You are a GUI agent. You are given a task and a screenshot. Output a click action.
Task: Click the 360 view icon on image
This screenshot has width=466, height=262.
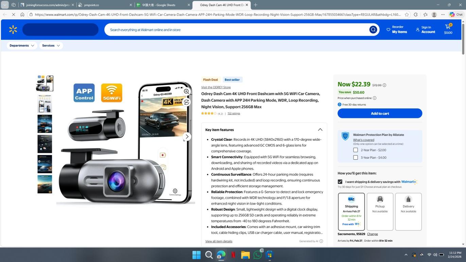[186, 102]
